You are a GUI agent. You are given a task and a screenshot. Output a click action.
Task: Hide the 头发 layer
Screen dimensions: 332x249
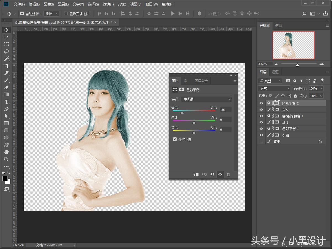pyautogui.click(x=261, y=110)
